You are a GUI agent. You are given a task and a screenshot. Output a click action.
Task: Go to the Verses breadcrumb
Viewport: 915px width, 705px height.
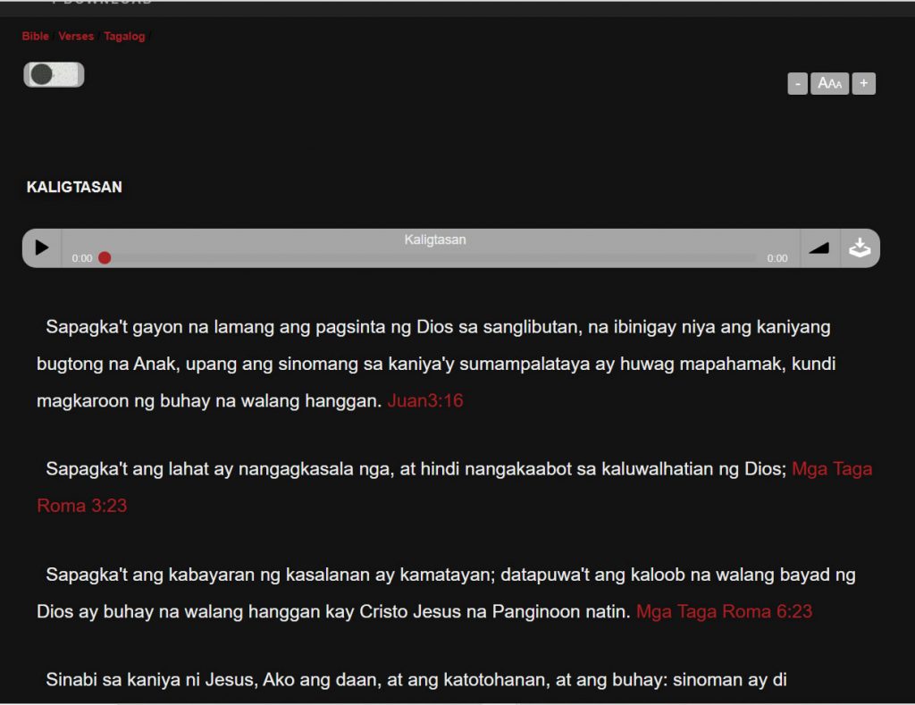click(76, 37)
